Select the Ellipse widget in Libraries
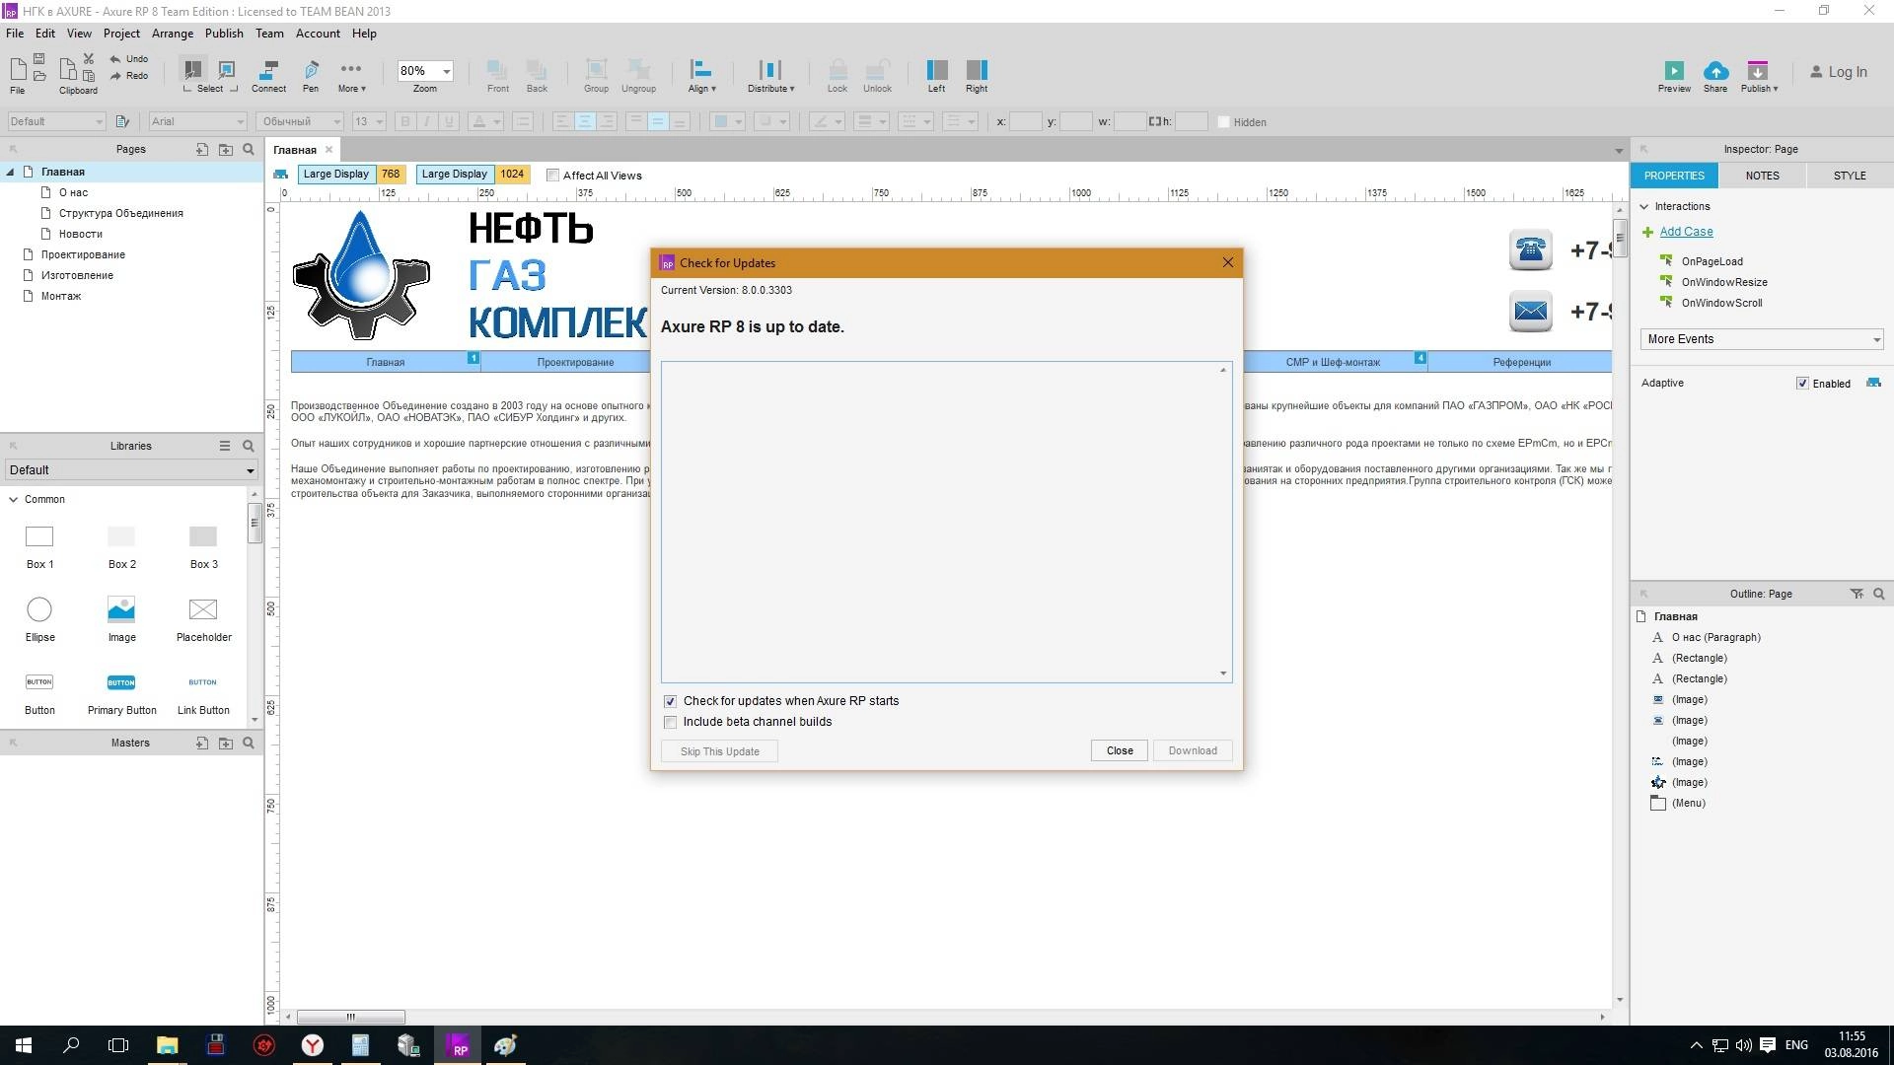Viewport: 1894px width, 1065px height. coord(39,619)
